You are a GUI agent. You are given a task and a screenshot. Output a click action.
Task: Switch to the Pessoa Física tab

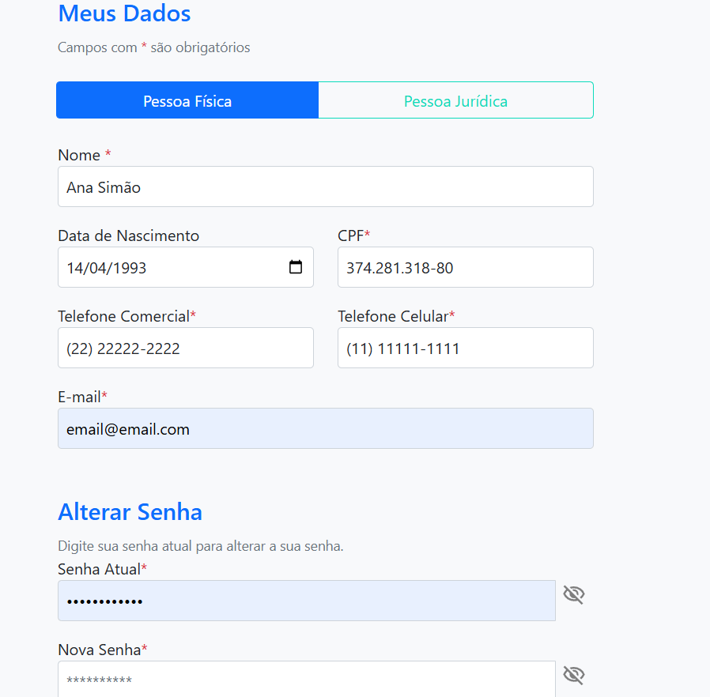tap(187, 100)
